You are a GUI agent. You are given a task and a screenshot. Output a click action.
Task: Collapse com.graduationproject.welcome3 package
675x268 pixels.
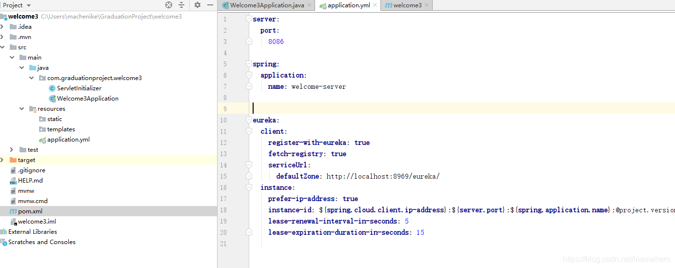(32, 78)
